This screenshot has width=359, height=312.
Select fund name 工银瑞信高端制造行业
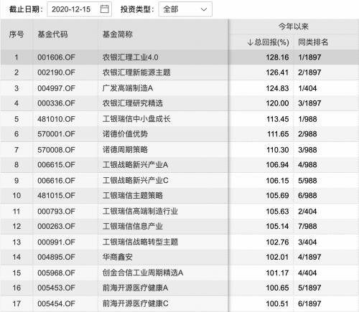point(140,212)
